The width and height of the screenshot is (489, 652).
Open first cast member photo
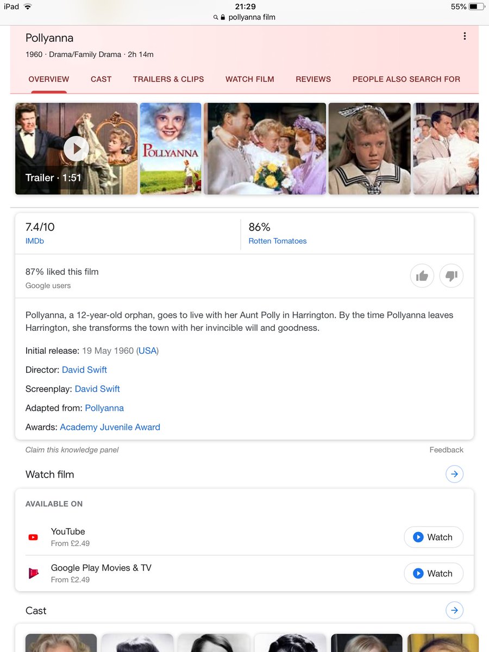(61, 643)
